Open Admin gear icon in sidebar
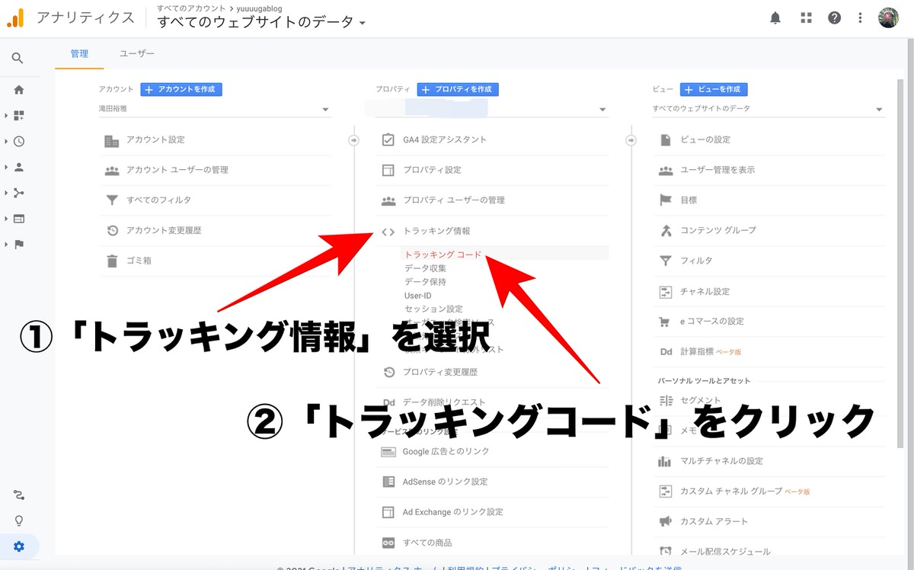914x570 pixels. [19, 546]
